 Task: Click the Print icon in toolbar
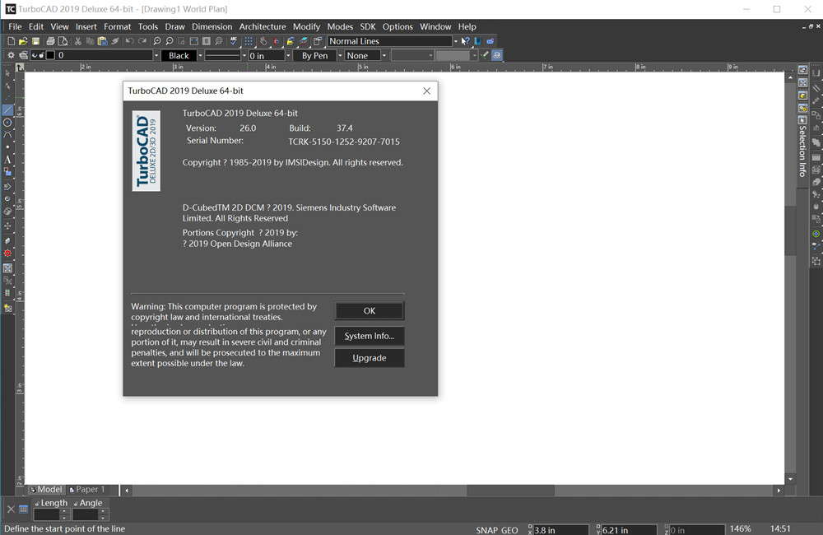(50, 41)
